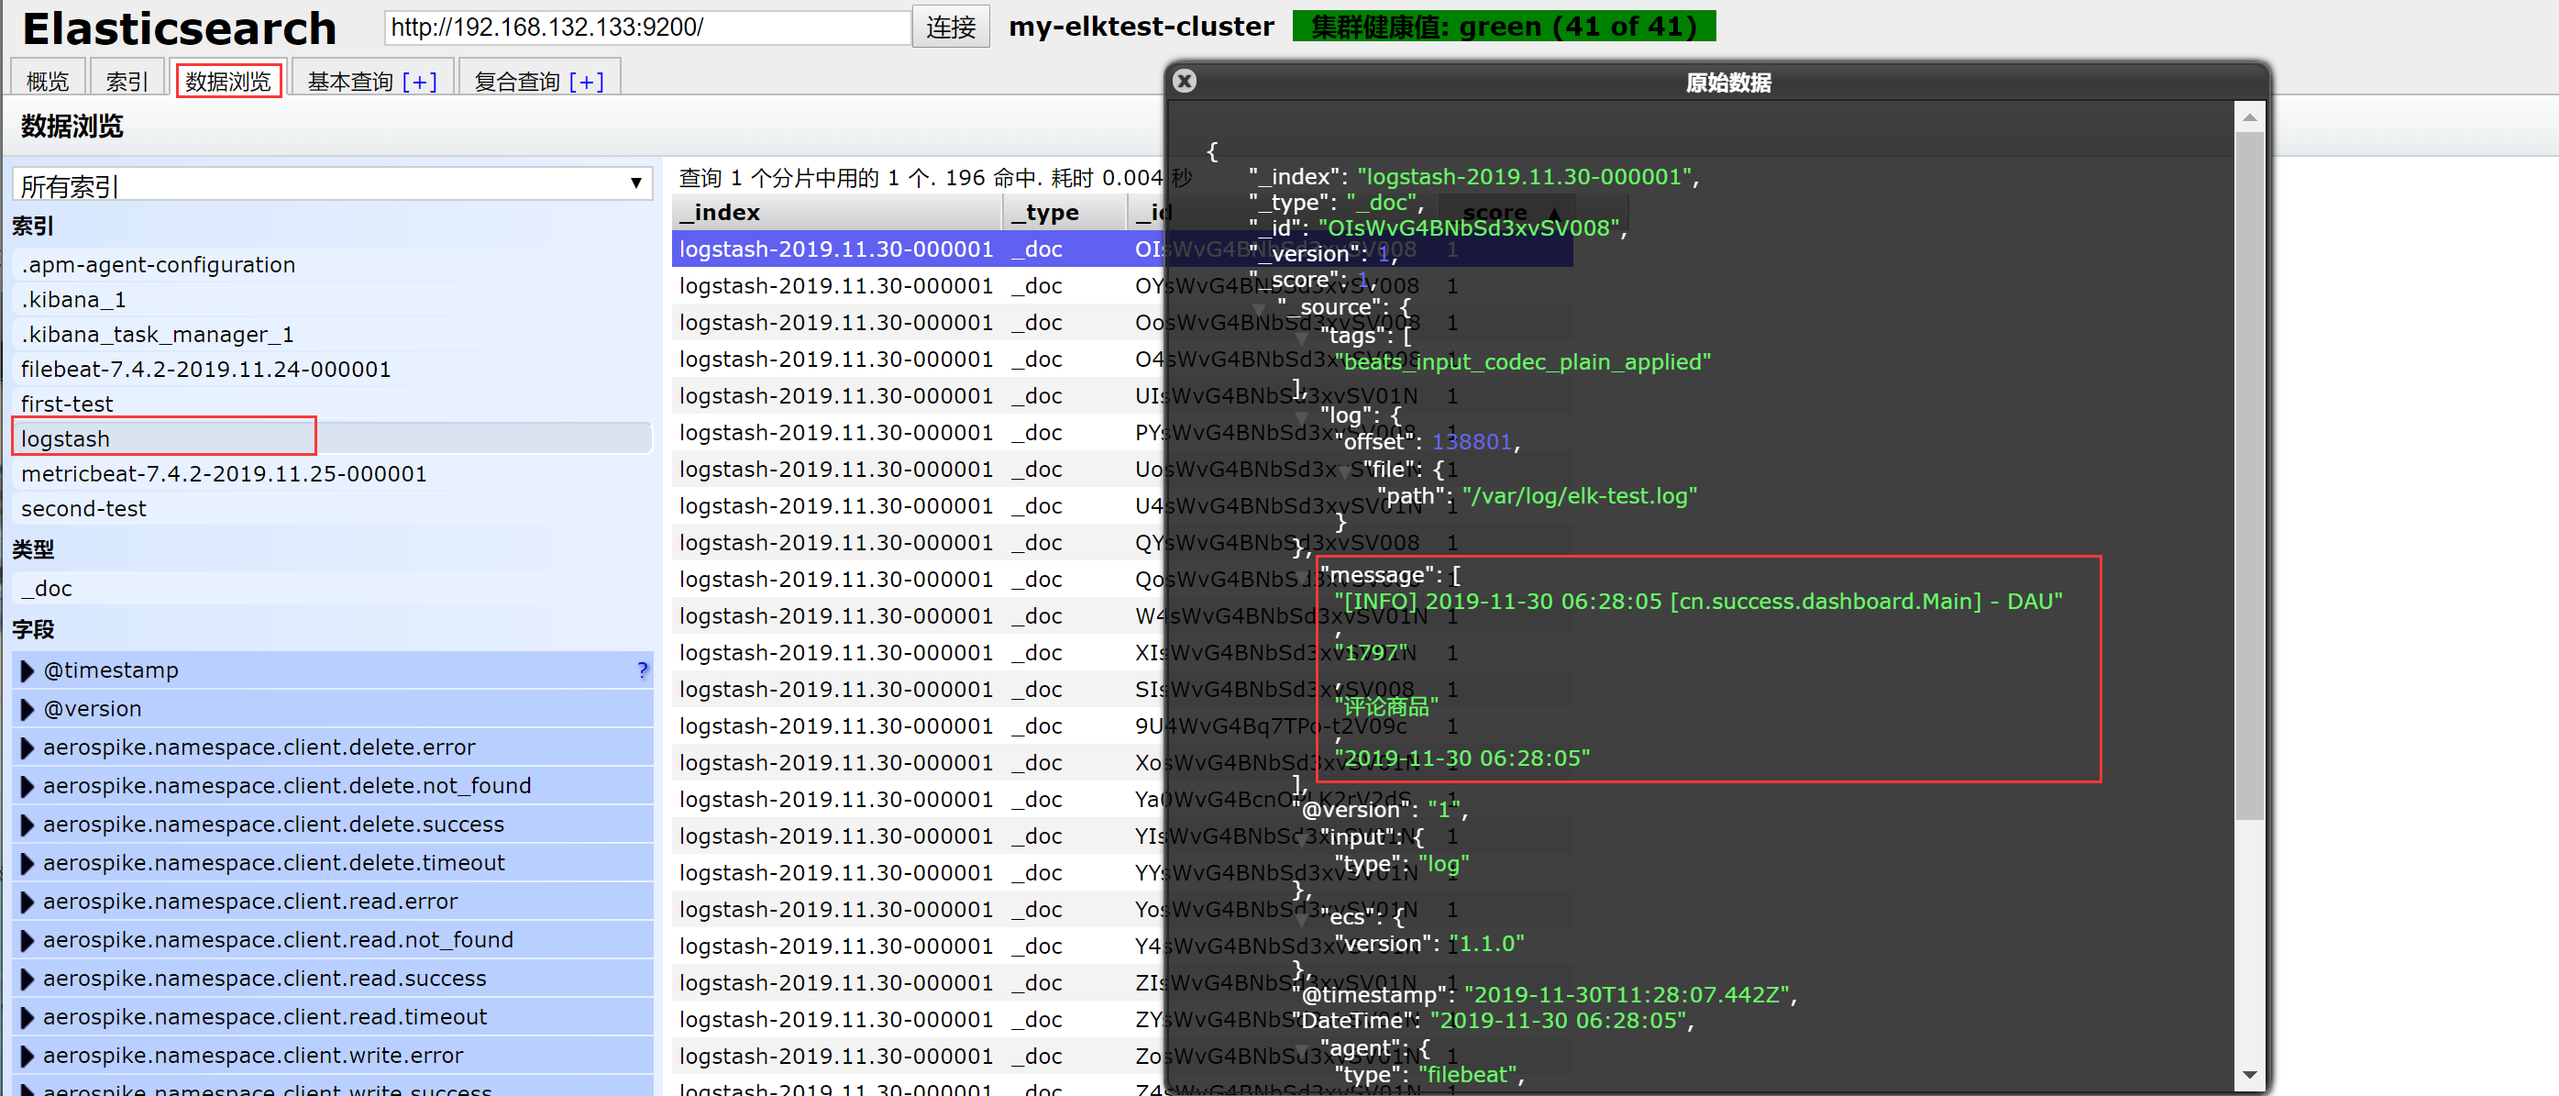This screenshot has width=2559, height=1096.
Task: Select the _doc type filter
Action: 332,589
